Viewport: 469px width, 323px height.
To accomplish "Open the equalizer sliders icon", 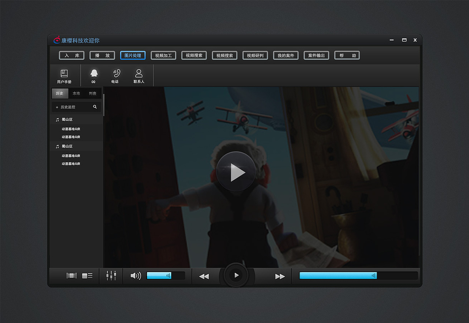I will (111, 276).
